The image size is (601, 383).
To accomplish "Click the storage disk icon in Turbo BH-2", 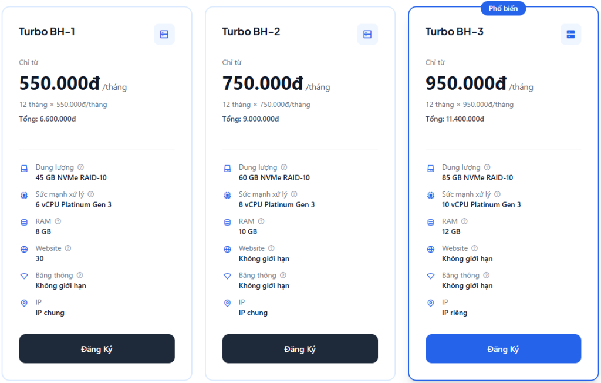I will [227, 169].
